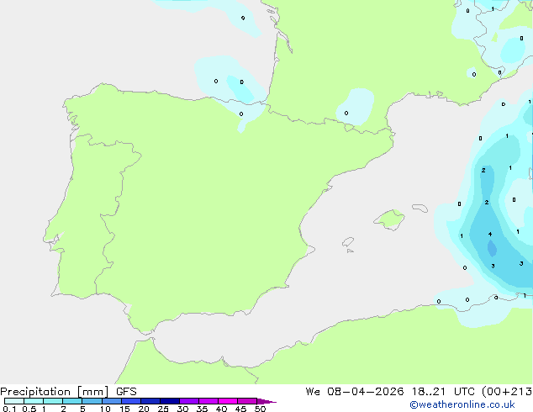
Task: Click legend scale label '25'
Action: 163,409
